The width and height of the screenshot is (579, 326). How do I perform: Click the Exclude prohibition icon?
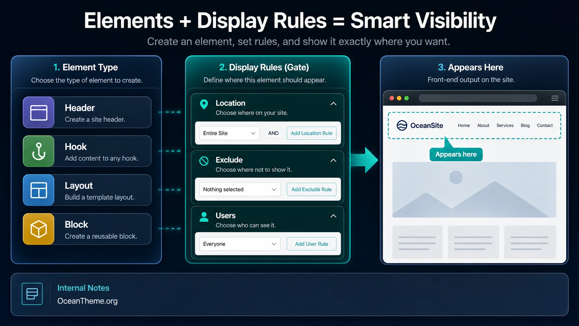204,161
